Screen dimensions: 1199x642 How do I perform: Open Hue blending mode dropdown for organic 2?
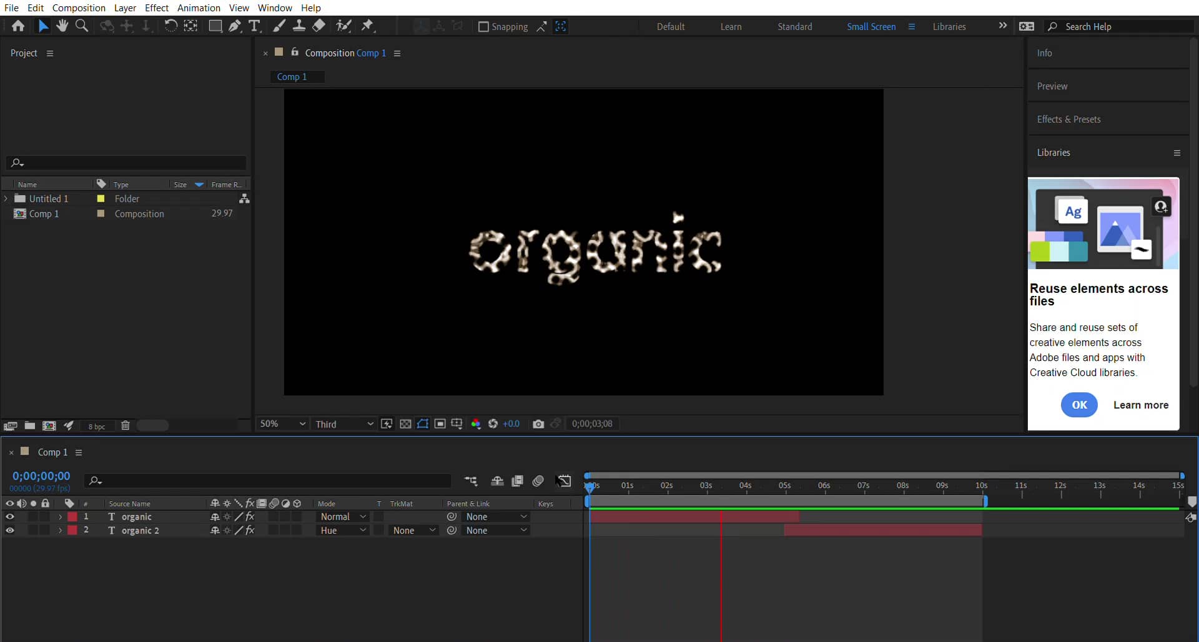coord(343,531)
